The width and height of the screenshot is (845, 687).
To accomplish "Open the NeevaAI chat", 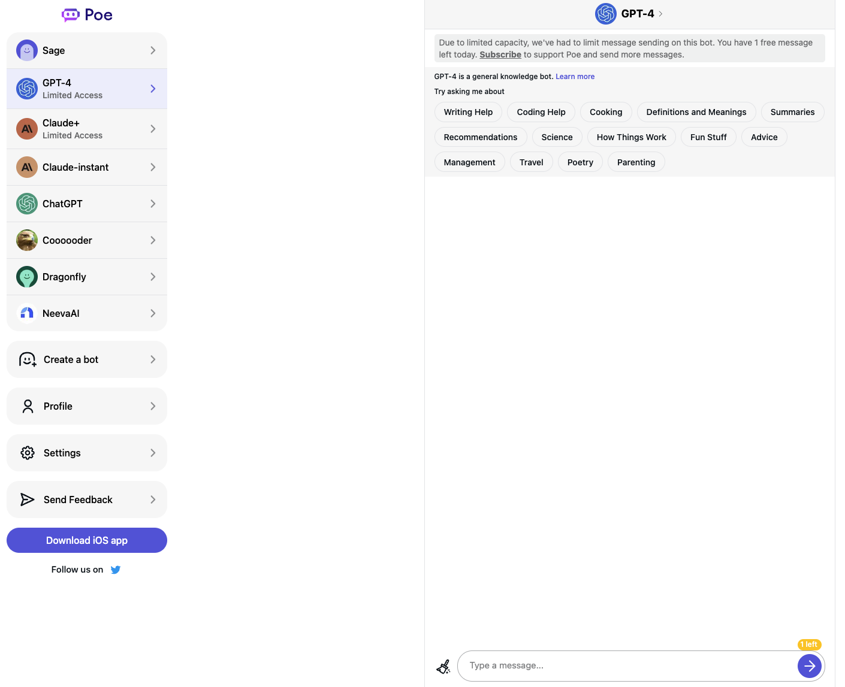I will (87, 313).
